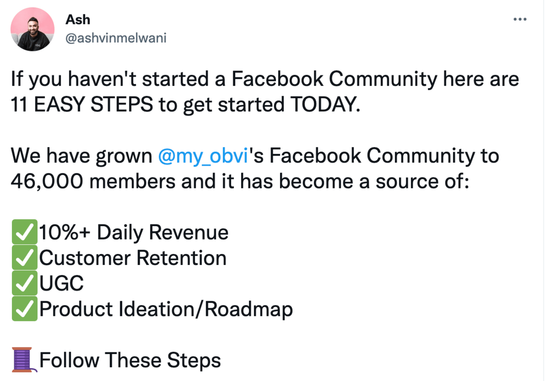Click the green checkmark beside Customer Retention
This screenshot has width=551, height=381.
[x=24, y=259]
